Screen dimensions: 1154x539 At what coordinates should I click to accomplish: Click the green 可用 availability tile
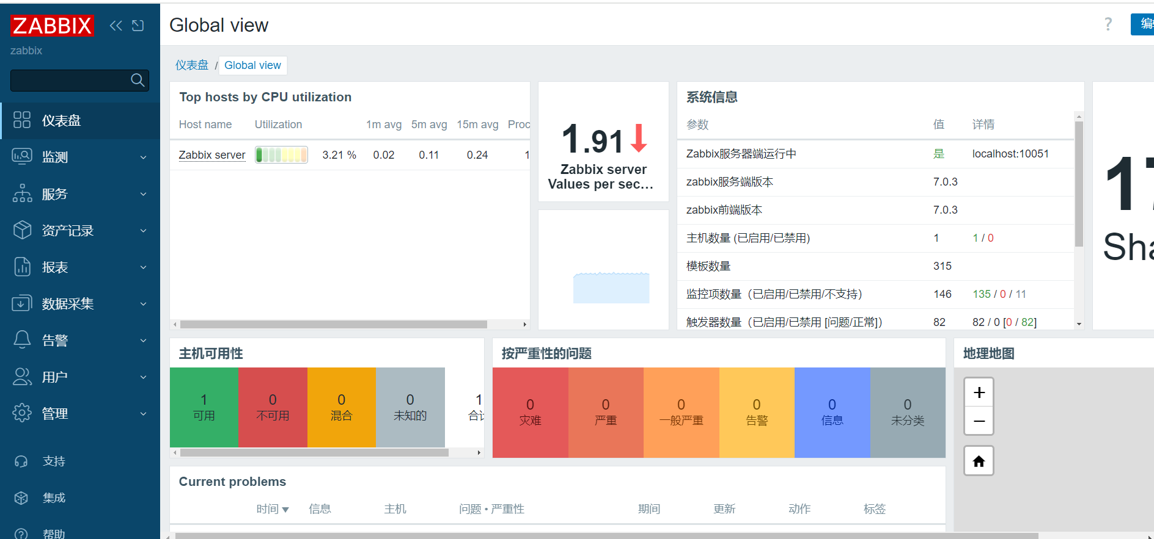pos(204,407)
